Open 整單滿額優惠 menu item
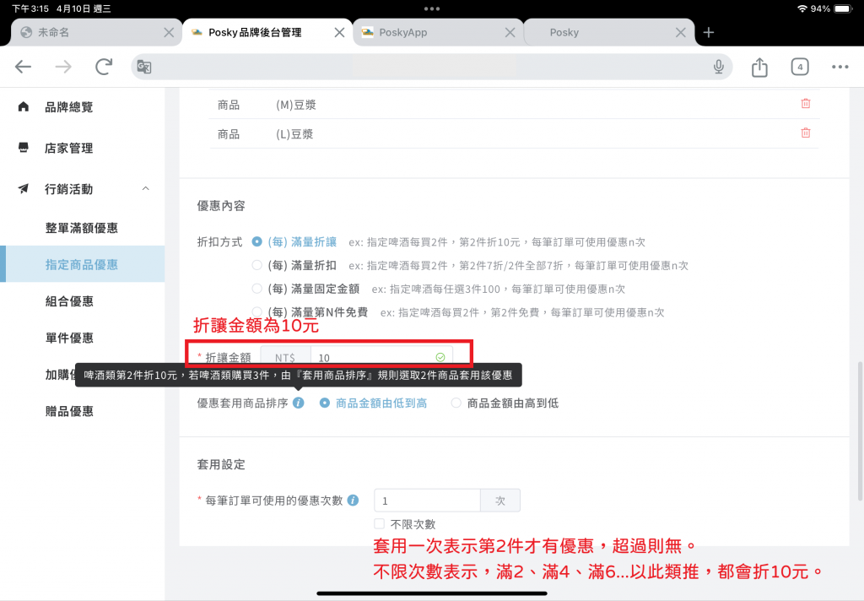The height and width of the screenshot is (601, 864). [x=82, y=228]
